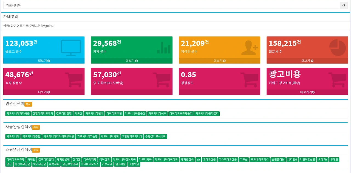Select the 잔티젠 shopping tag
351x173 pixels.
point(77,159)
